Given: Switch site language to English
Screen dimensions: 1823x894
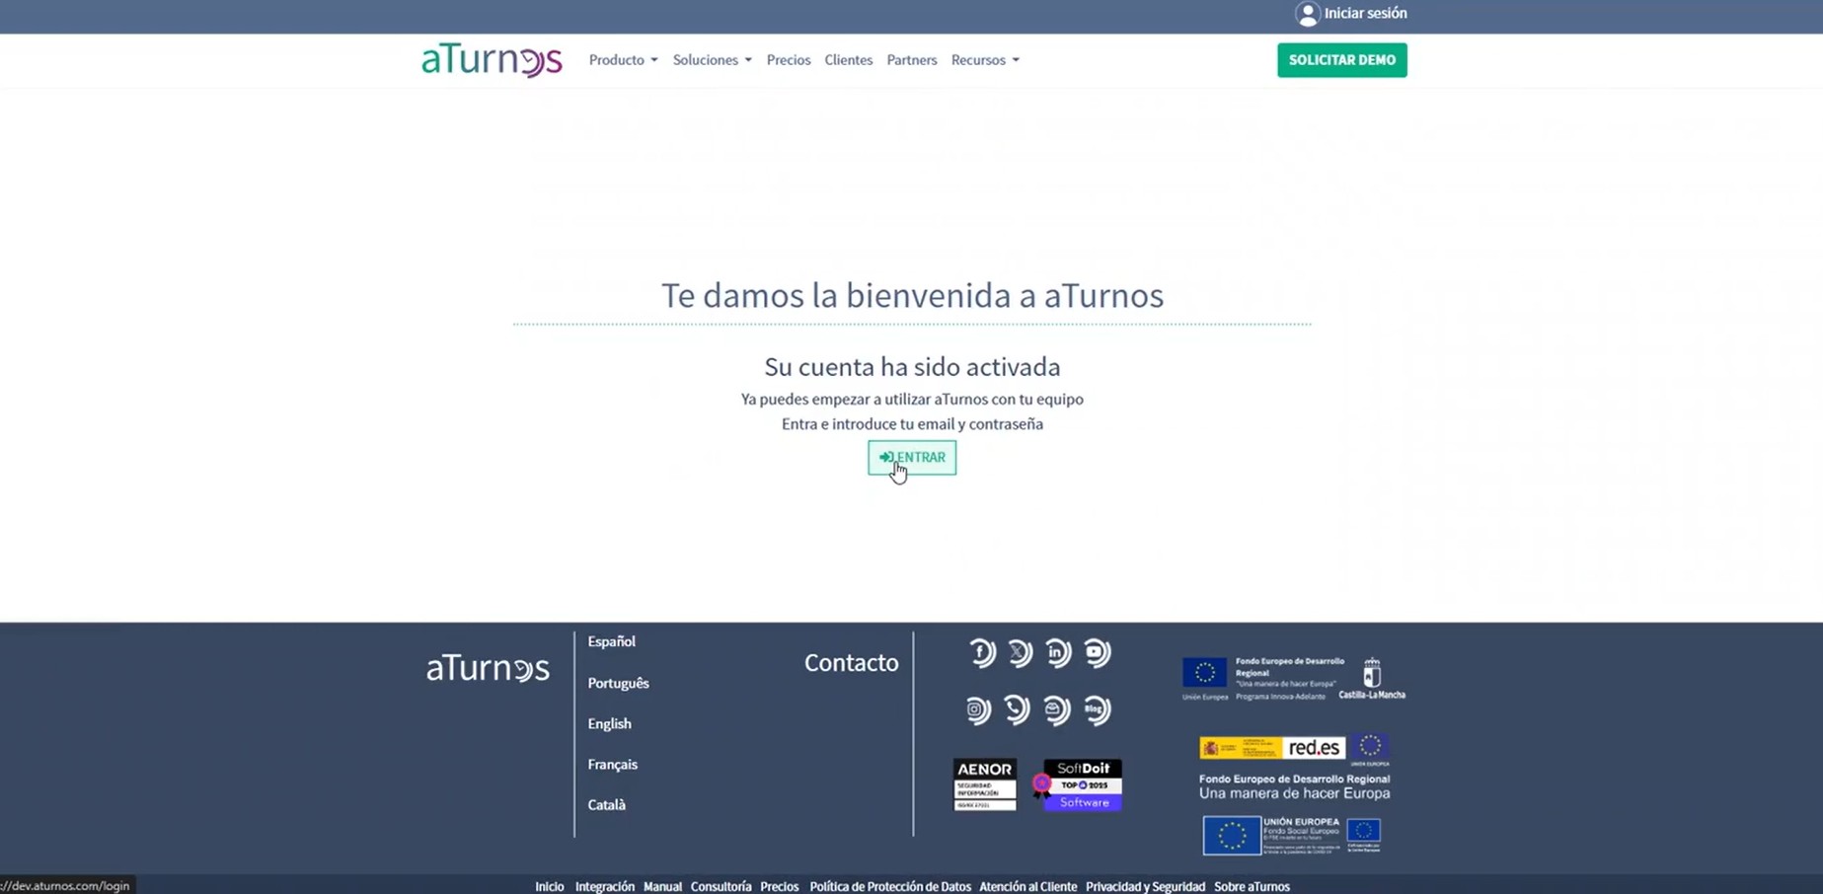Looking at the screenshot, I should [x=609, y=723].
